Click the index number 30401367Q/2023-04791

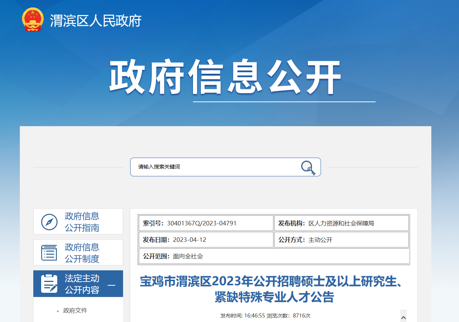pyautogui.click(x=202, y=223)
